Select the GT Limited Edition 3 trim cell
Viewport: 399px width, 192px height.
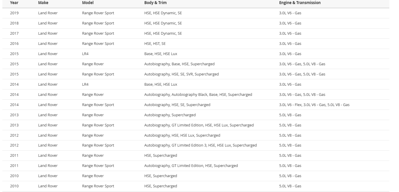(x=200, y=145)
